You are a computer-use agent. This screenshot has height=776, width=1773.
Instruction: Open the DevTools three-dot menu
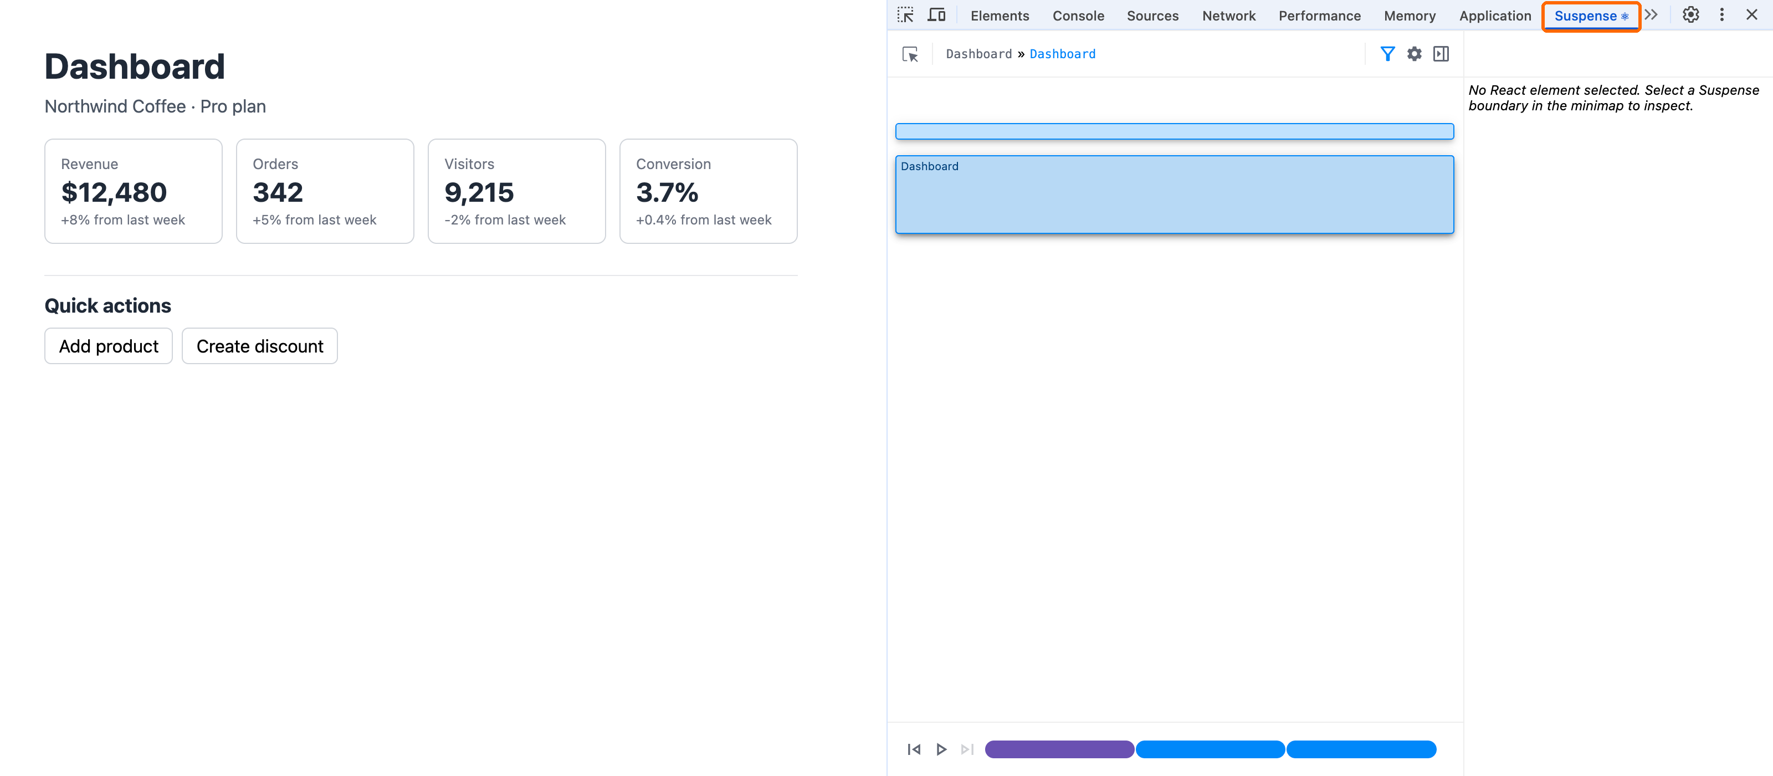coord(1721,15)
